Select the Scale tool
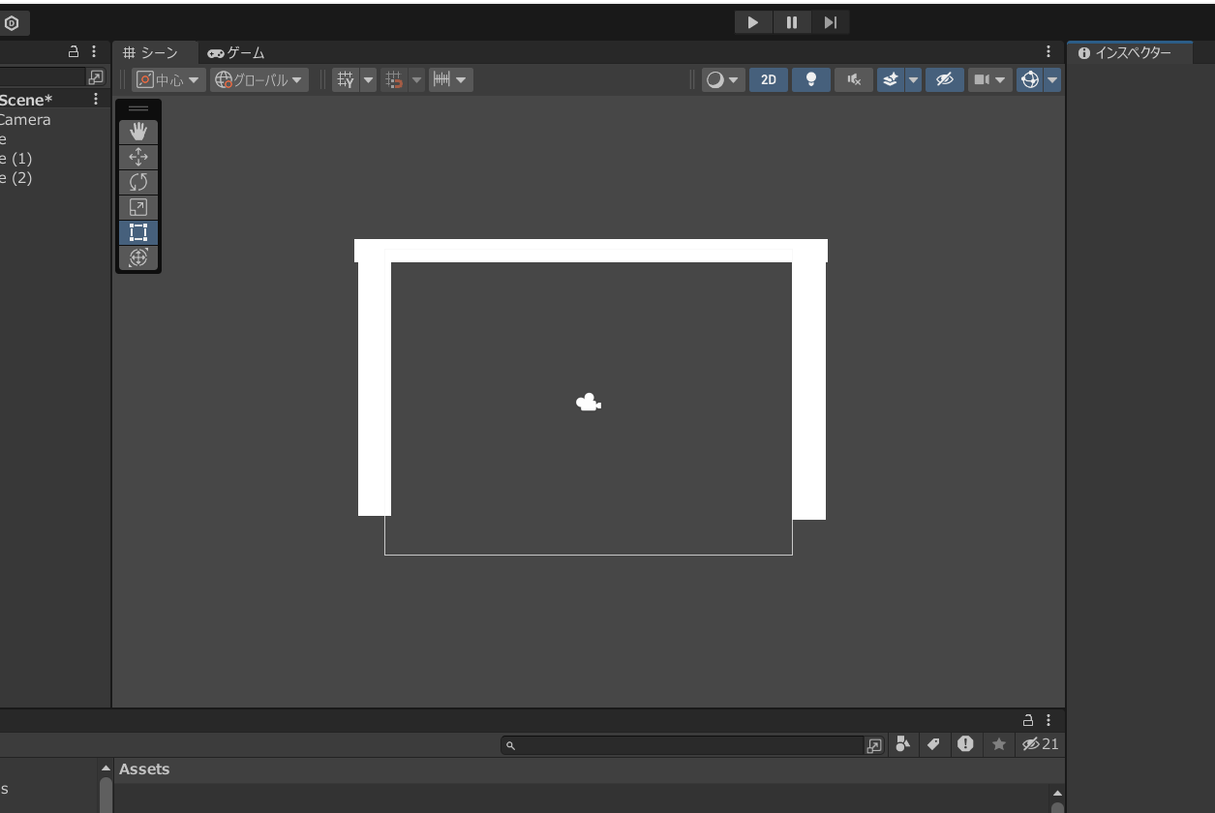Viewport: 1215px width, 813px height. pyautogui.click(x=138, y=207)
